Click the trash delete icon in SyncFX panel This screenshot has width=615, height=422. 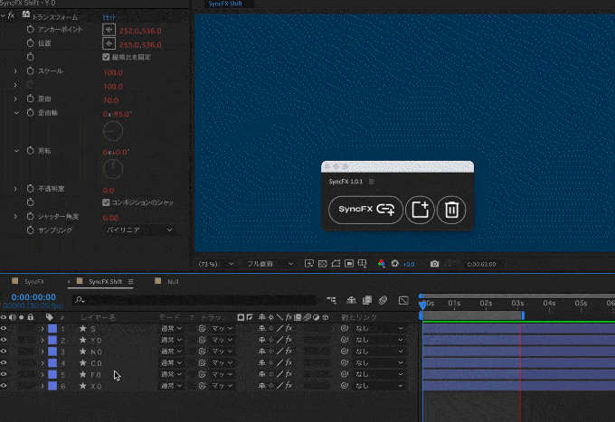451,210
